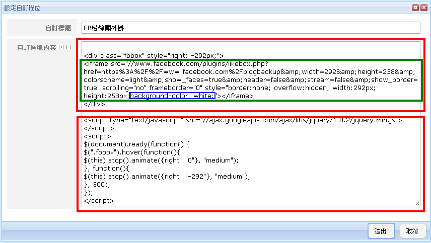Click the dialog restore window icon
The height and width of the screenshot is (243, 431).
tap(415, 8)
